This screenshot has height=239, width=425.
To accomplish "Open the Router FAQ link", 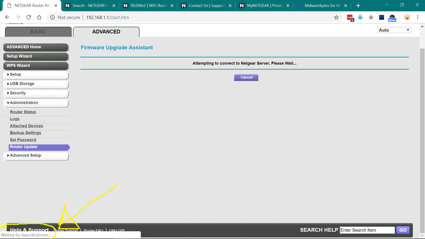I will [x=93, y=230].
